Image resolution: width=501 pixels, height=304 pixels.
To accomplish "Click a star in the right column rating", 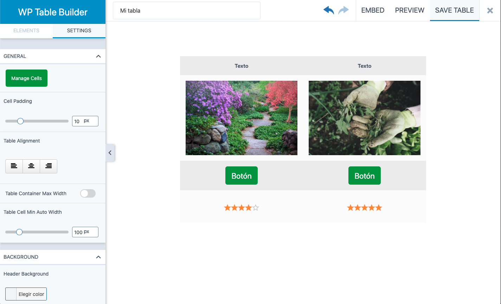I will pyautogui.click(x=365, y=207).
